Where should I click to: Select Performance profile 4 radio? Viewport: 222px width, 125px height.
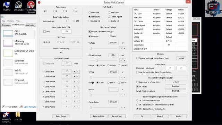click(74, 11)
